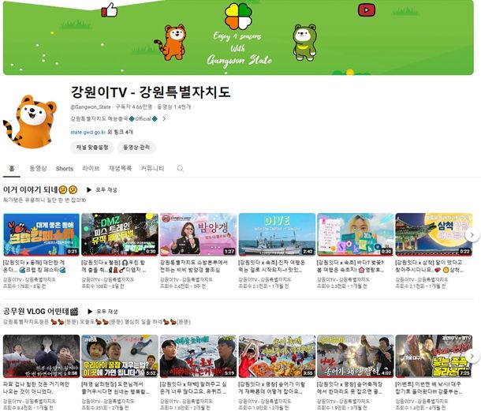This screenshot has width=481, height=415.
Task: Open the 우리아이 꿀잠 재우는법 video thumbnail
Action: 120,356
